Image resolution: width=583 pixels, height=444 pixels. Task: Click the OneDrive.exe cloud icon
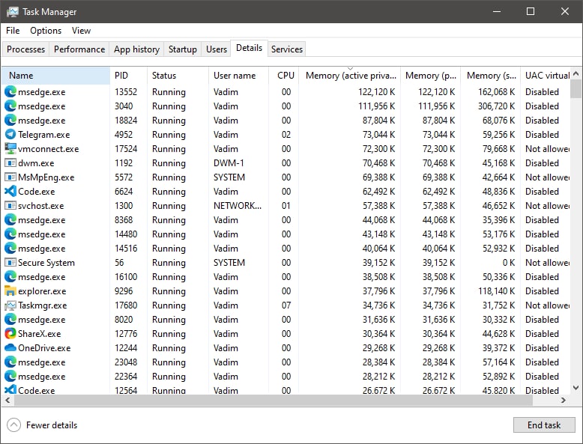(x=10, y=348)
